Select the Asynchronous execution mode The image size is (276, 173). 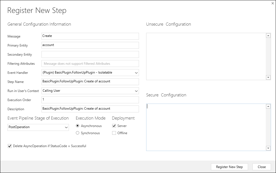tap(78, 126)
